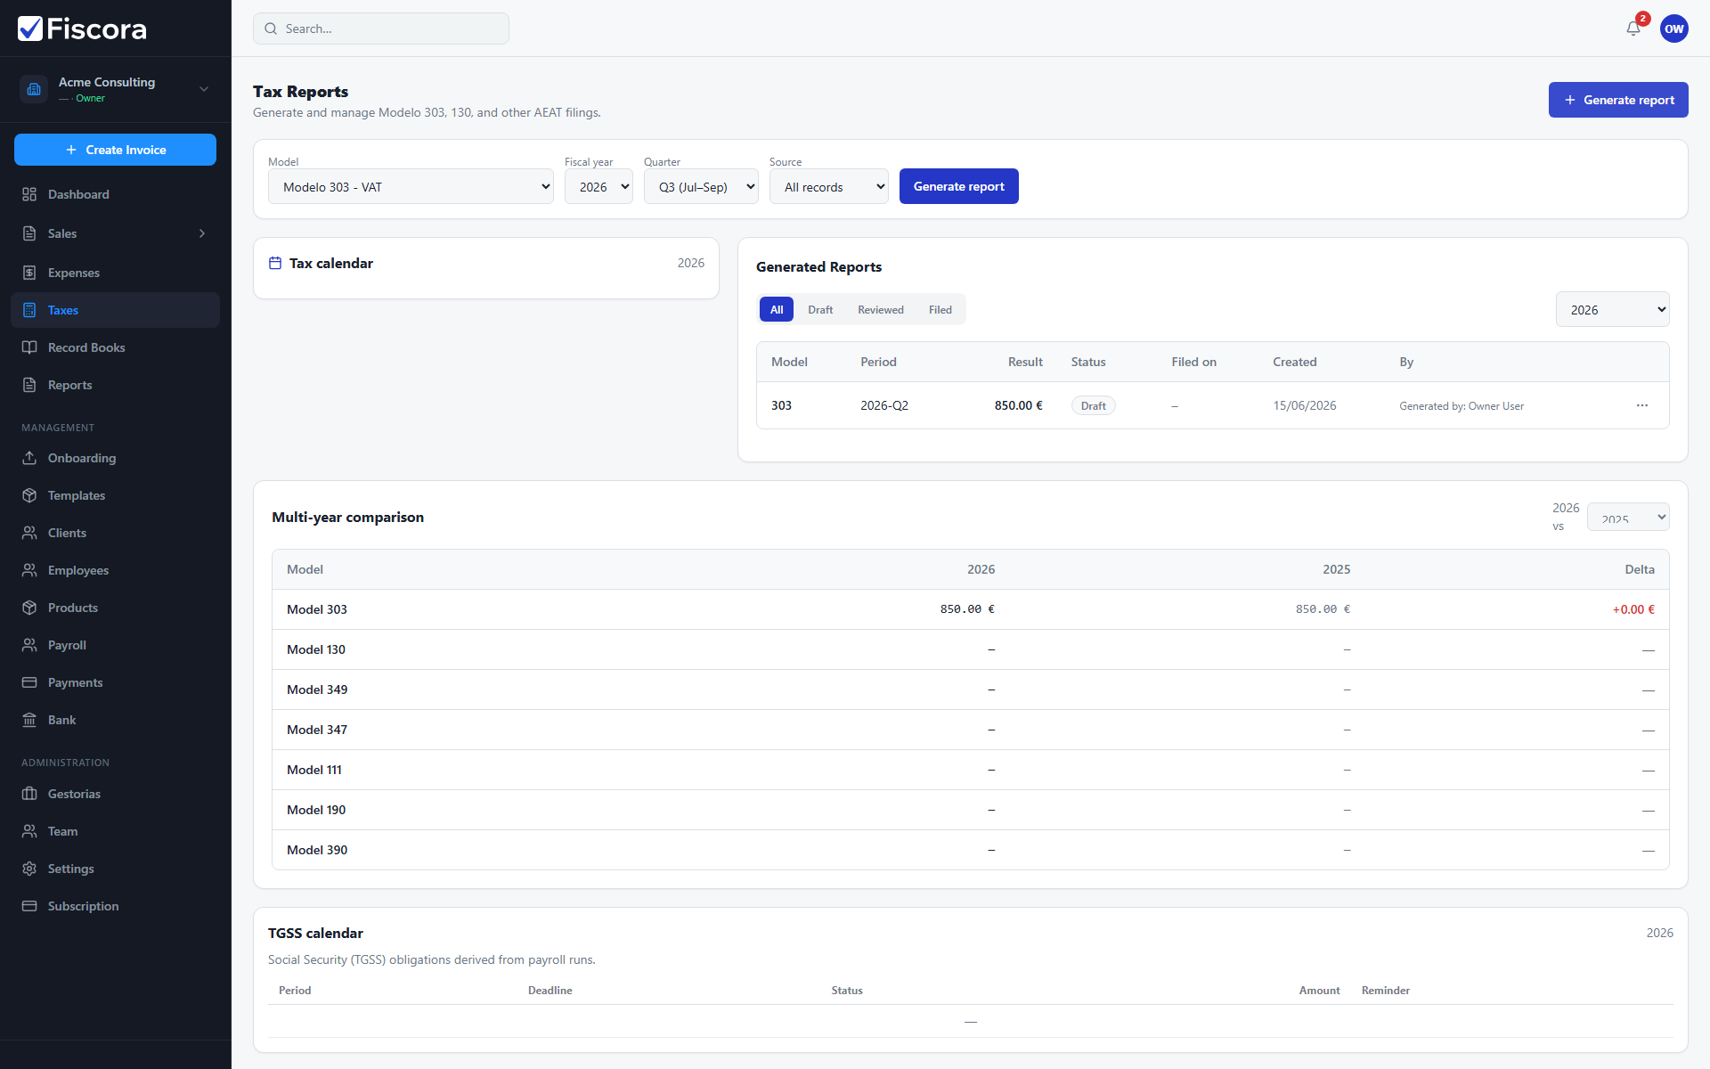
Task: Click the Dashboard grid icon
Action: point(29,194)
